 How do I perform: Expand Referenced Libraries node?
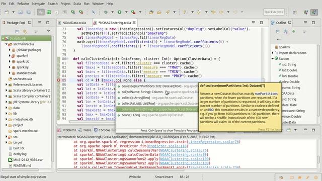point(7,84)
